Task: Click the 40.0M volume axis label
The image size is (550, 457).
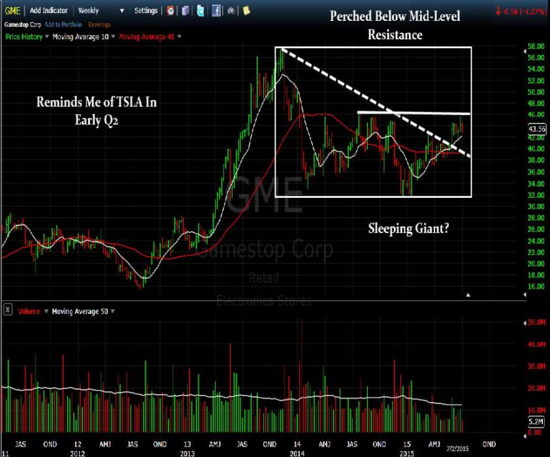Action: click(x=537, y=345)
